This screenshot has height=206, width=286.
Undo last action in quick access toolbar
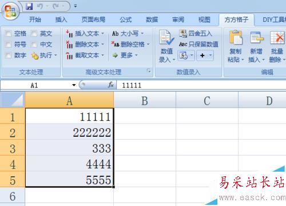39,6
